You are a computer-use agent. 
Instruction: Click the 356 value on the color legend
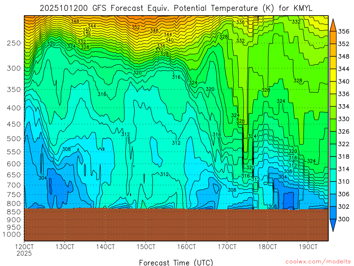(x=344, y=31)
